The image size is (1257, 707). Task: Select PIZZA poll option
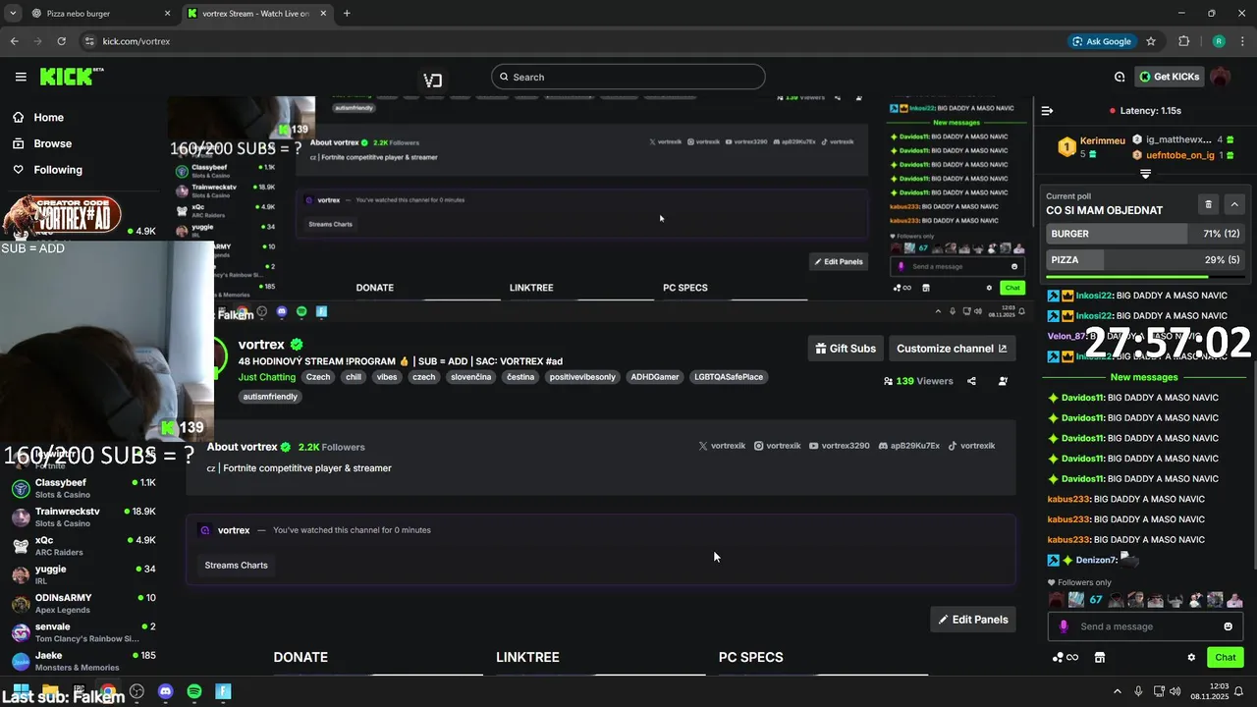pyautogui.click(x=1145, y=260)
